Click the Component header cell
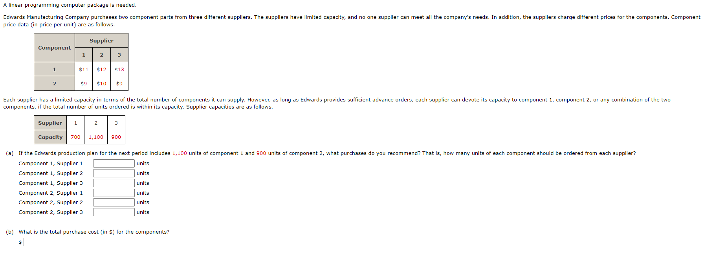Image resolution: width=704 pixels, height=256 pixels. pos(54,48)
